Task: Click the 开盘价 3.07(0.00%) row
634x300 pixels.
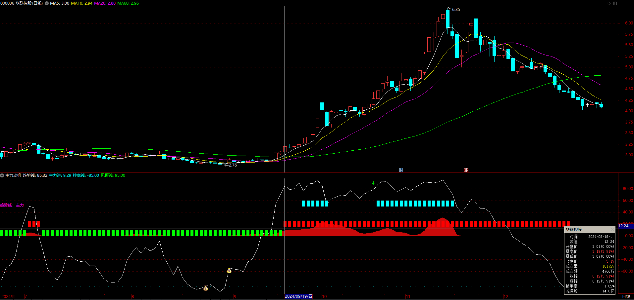Action: pos(590,246)
